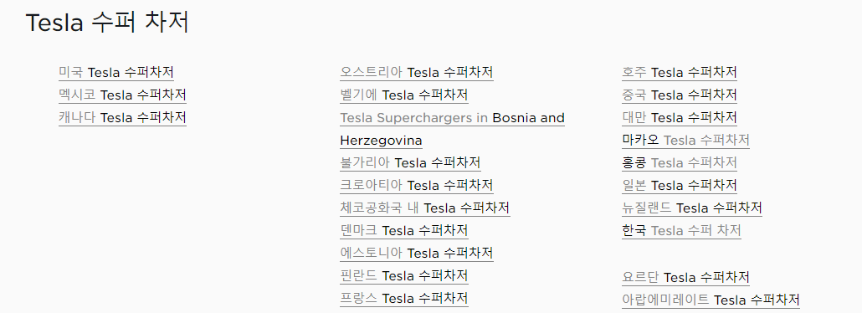The width and height of the screenshot is (862, 313).
Task: Click the 마카오 Tesla 수퍼차저 link
Action: click(x=686, y=141)
